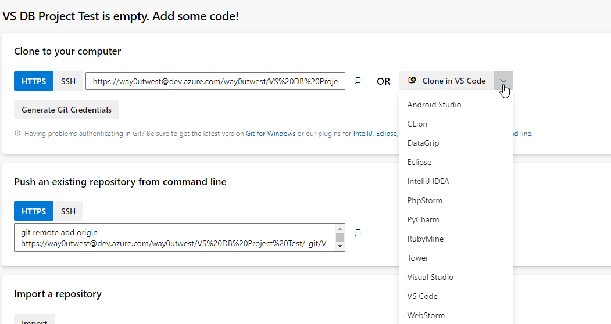
Task: Click the command box scrollbar down arrow
Action: click(x=340, y=246)
